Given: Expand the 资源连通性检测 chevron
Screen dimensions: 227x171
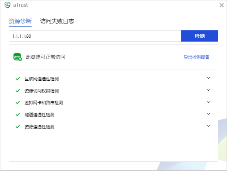Looking at the screenshot, I should pyautogui.click(x=208, y=126).
